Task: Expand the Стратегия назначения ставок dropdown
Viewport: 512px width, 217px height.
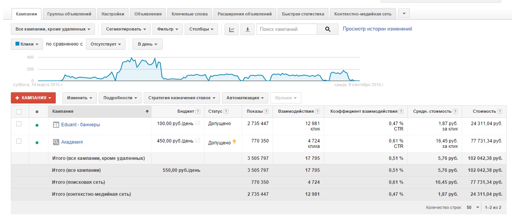Action: pos(182,98)
